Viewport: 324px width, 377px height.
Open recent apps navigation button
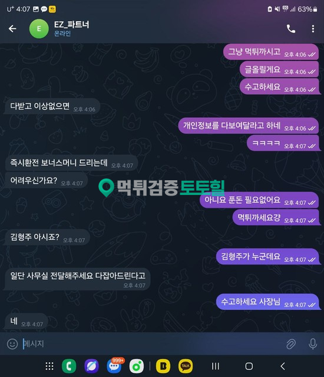point(216,366)
